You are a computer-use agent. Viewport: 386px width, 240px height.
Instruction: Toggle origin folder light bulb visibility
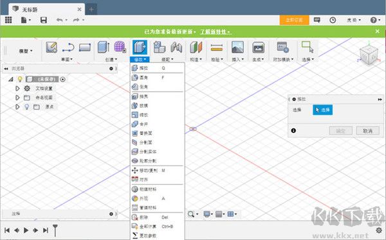point(27,107)
